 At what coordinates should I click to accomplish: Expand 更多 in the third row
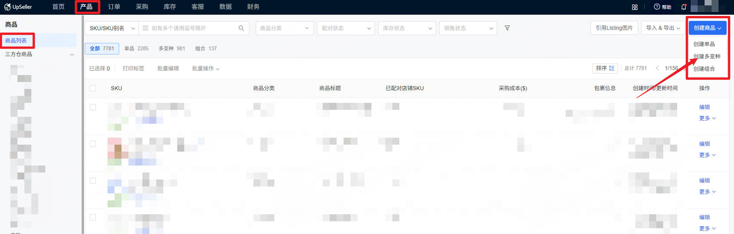(707, 192)
